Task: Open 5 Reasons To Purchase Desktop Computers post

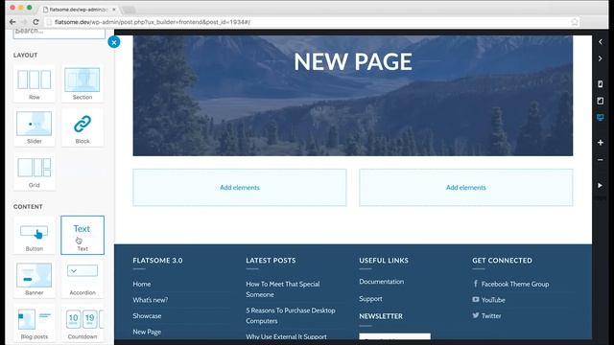Action: pyautogui.click(x=291, y=315)
